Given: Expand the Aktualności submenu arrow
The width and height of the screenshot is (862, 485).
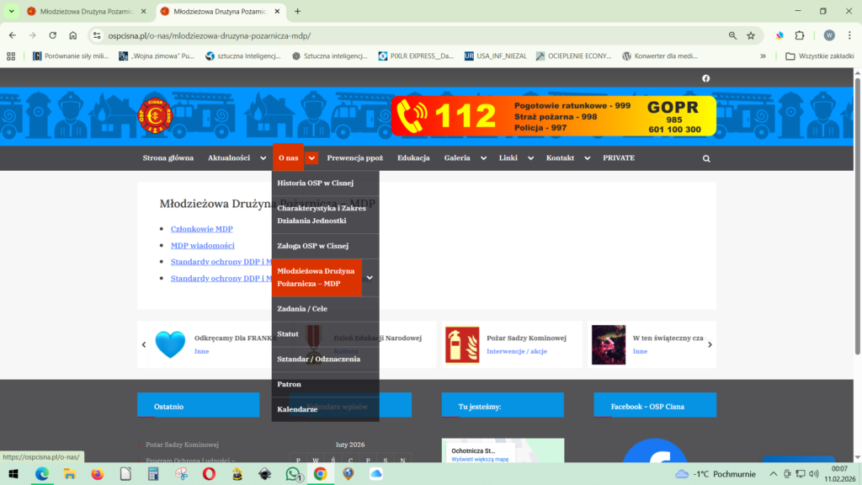Looking at the screenshot, I should pyautogui.click(x=263, y=158).
